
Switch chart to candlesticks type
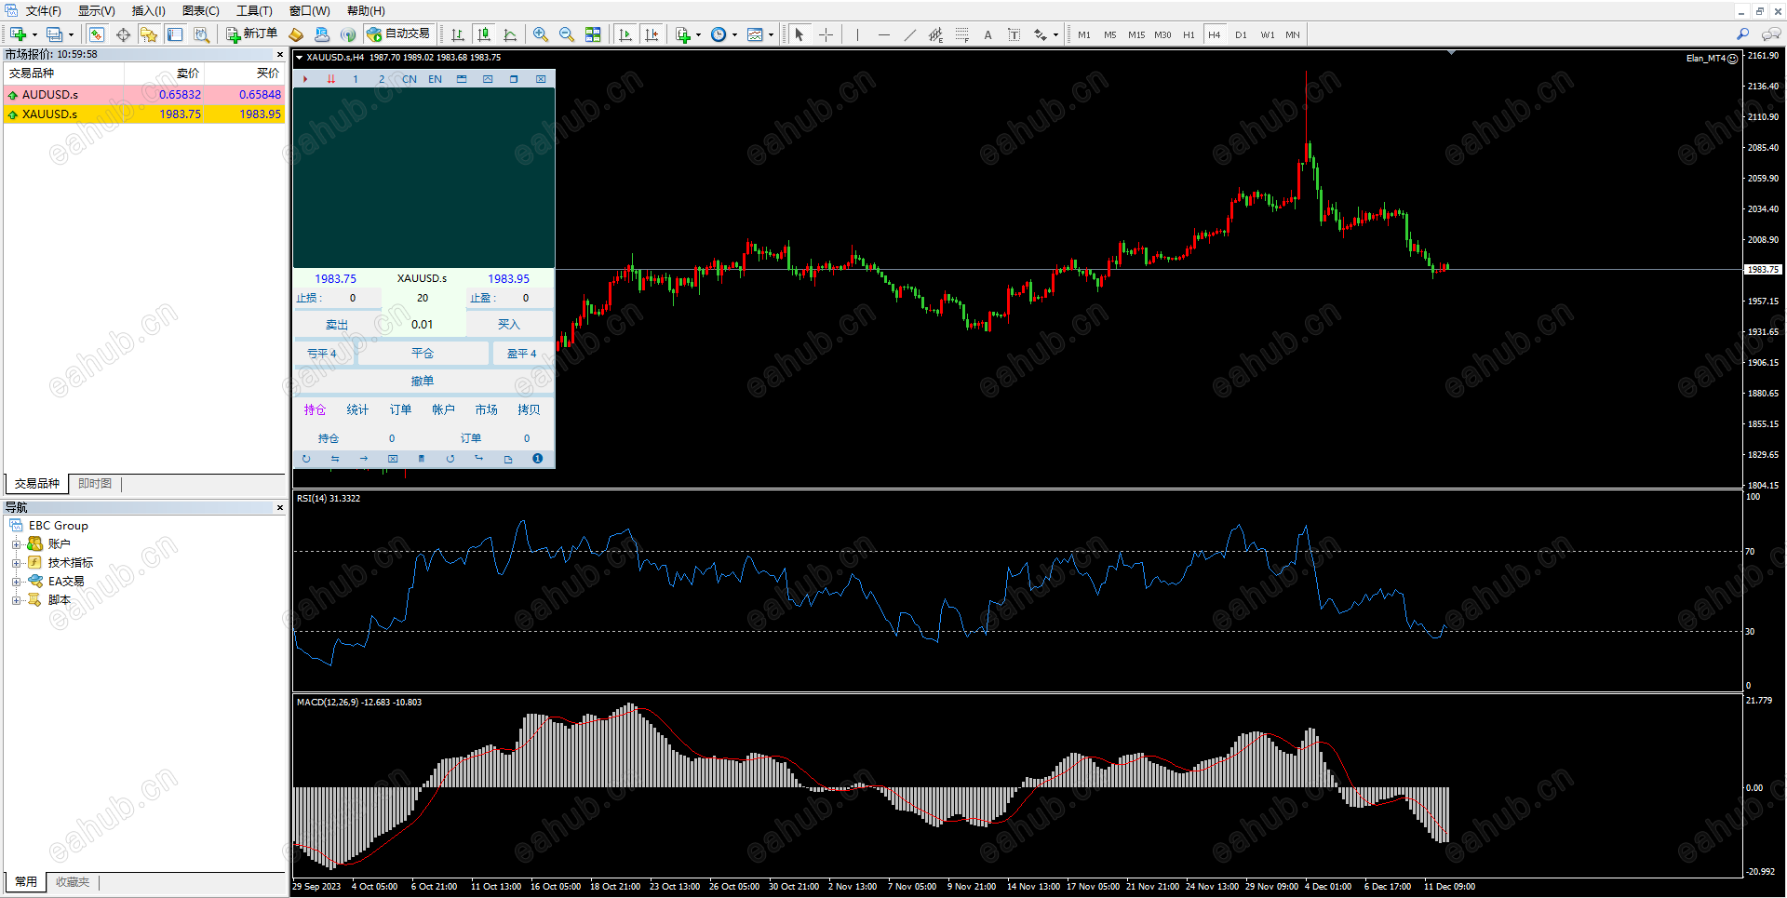pyautogui.click(x=484, y=34)
